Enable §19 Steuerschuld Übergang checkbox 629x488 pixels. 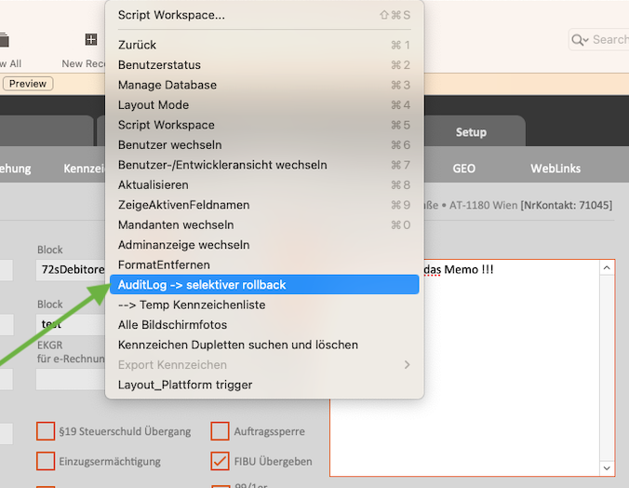(46, 431)
